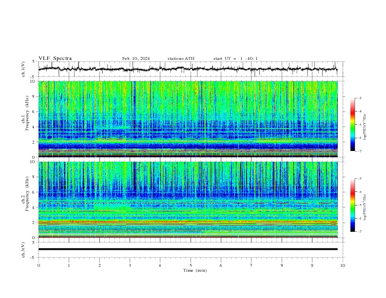The image size is (386, 298).
Task: Click time axis tick label "8"
Action: tap(282, 265)
